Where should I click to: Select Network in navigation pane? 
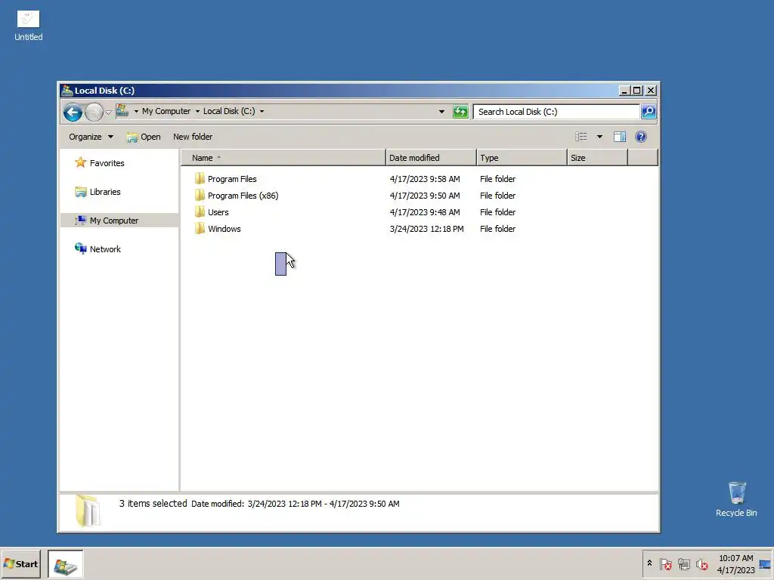tap(98, 249)
